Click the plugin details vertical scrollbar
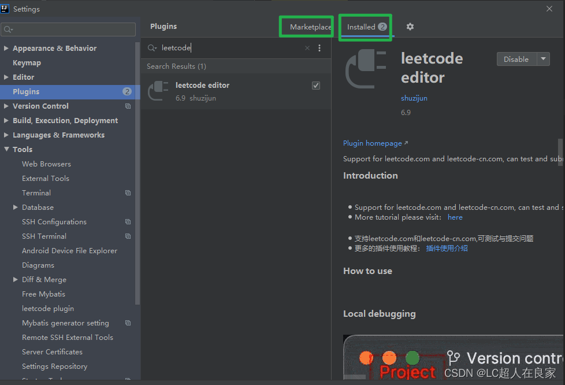The width and height of the screenshot is (565, 385). coord(560,153)
